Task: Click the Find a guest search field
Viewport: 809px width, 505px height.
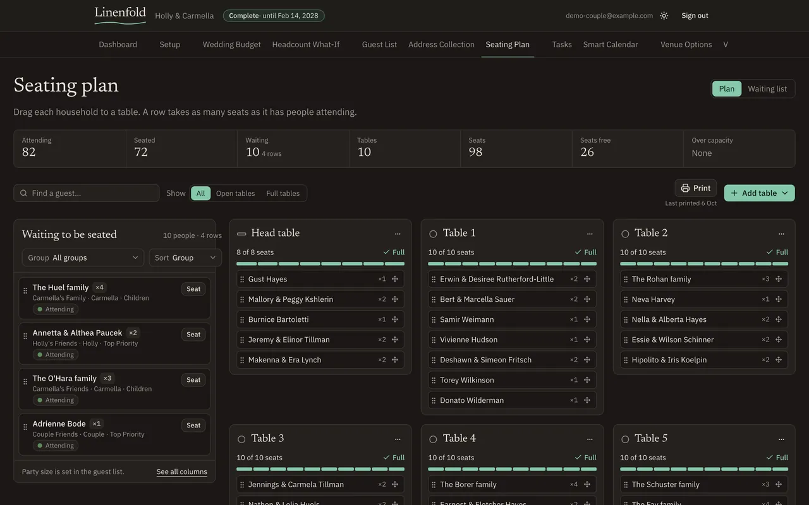Action: click(87, 193)
